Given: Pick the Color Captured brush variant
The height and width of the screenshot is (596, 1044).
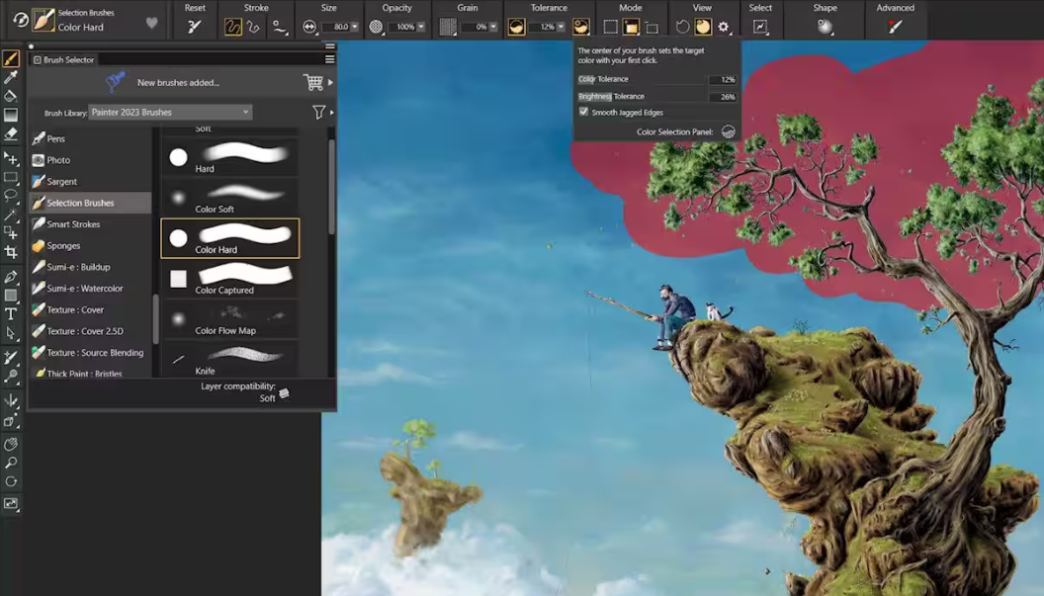Looking at the screenshot, I should point(229,280).
